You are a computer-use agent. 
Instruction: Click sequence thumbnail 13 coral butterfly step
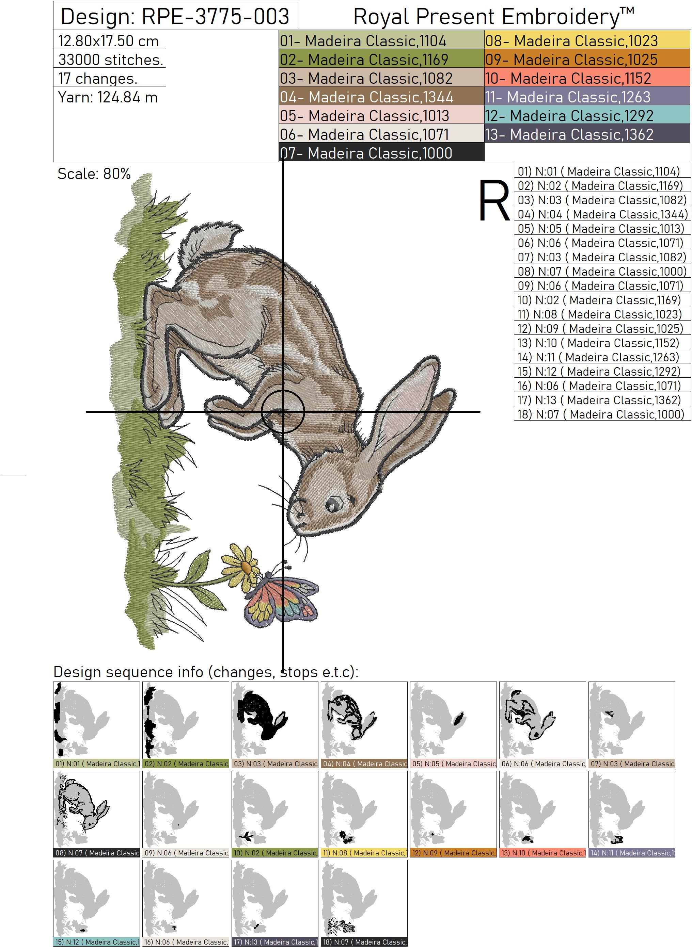point(542,813)
